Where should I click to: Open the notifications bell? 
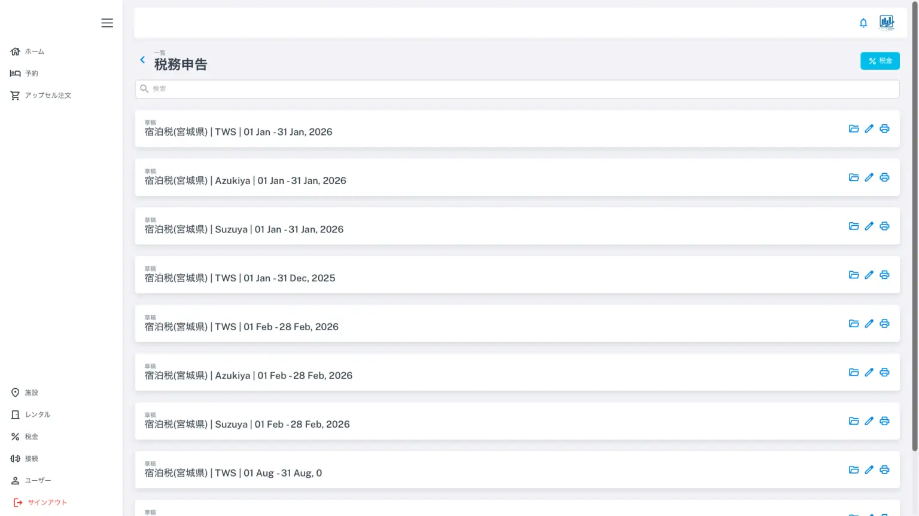point(863,23)
